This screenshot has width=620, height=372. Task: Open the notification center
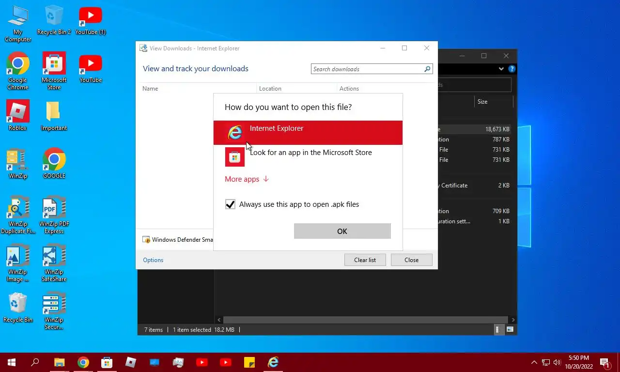[x=605, y=362]
